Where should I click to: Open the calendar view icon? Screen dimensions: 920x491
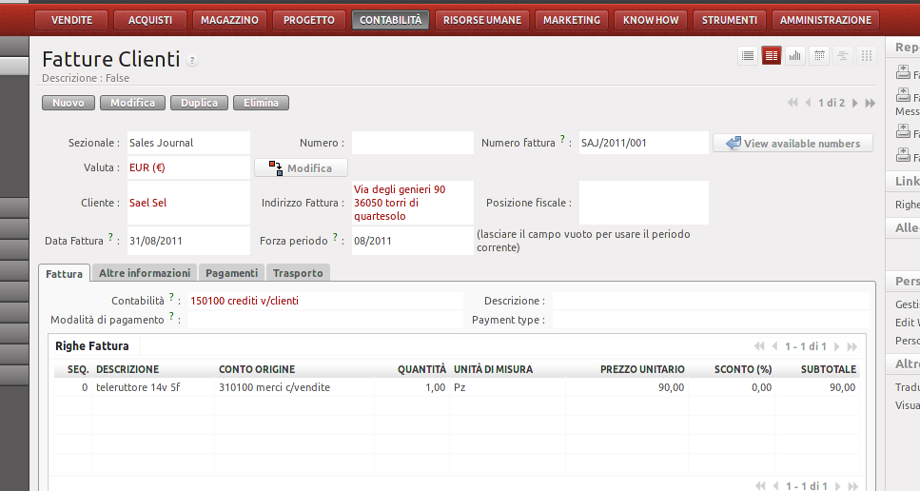point(819,56)
